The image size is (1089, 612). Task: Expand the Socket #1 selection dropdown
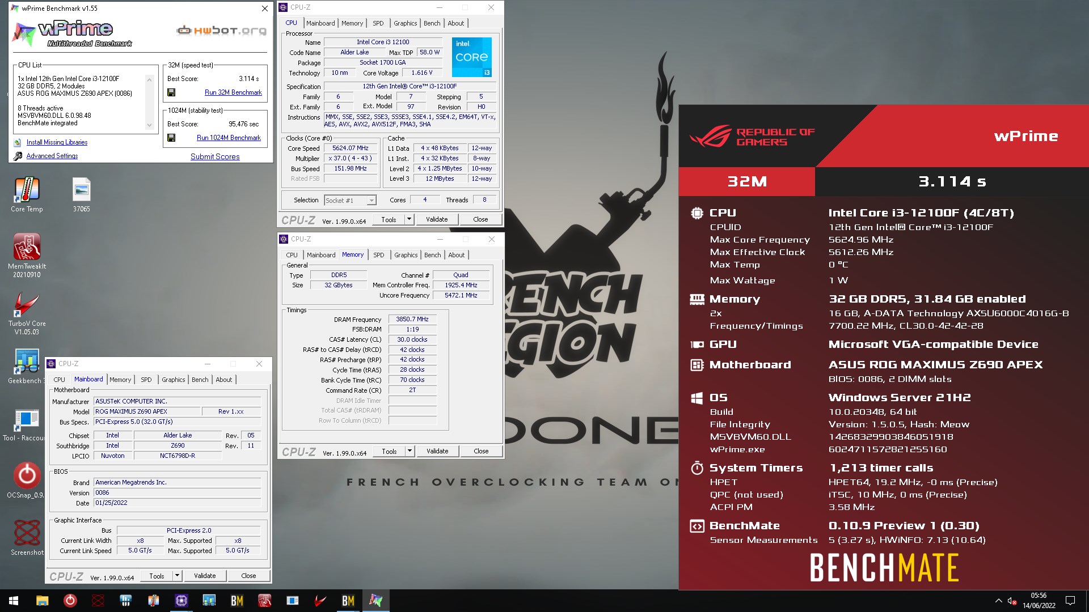(371, 201)
